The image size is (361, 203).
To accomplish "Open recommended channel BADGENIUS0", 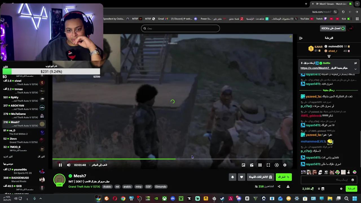I will (x=24, y=180).
